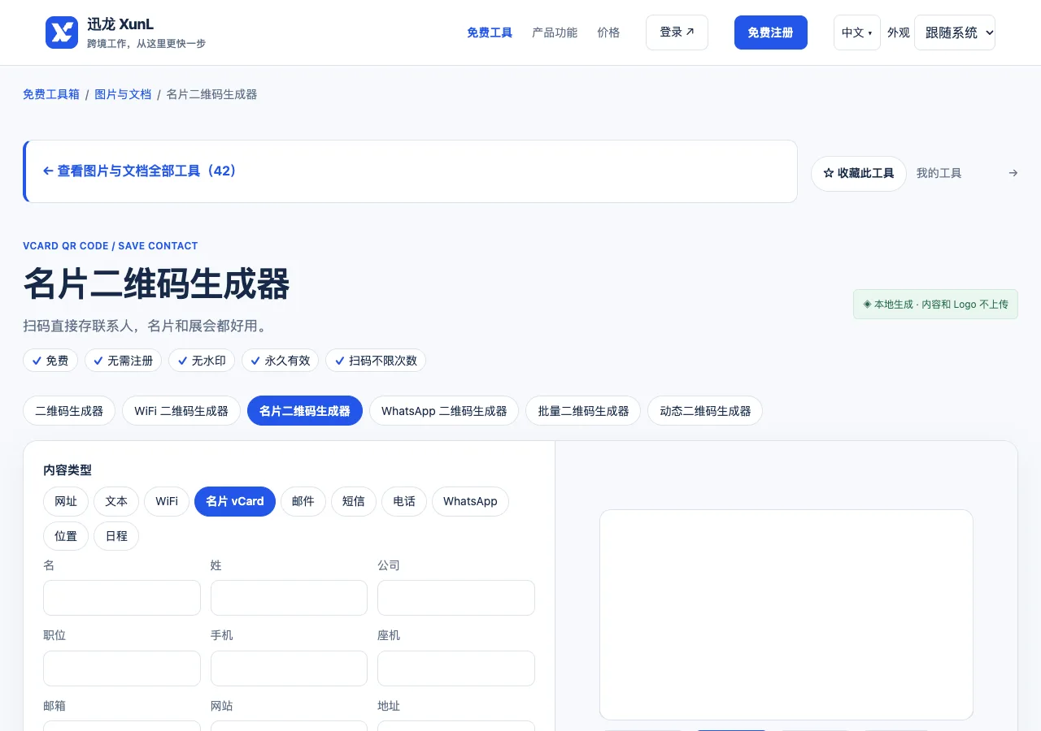Click the 座机 input field

(456, 668)
